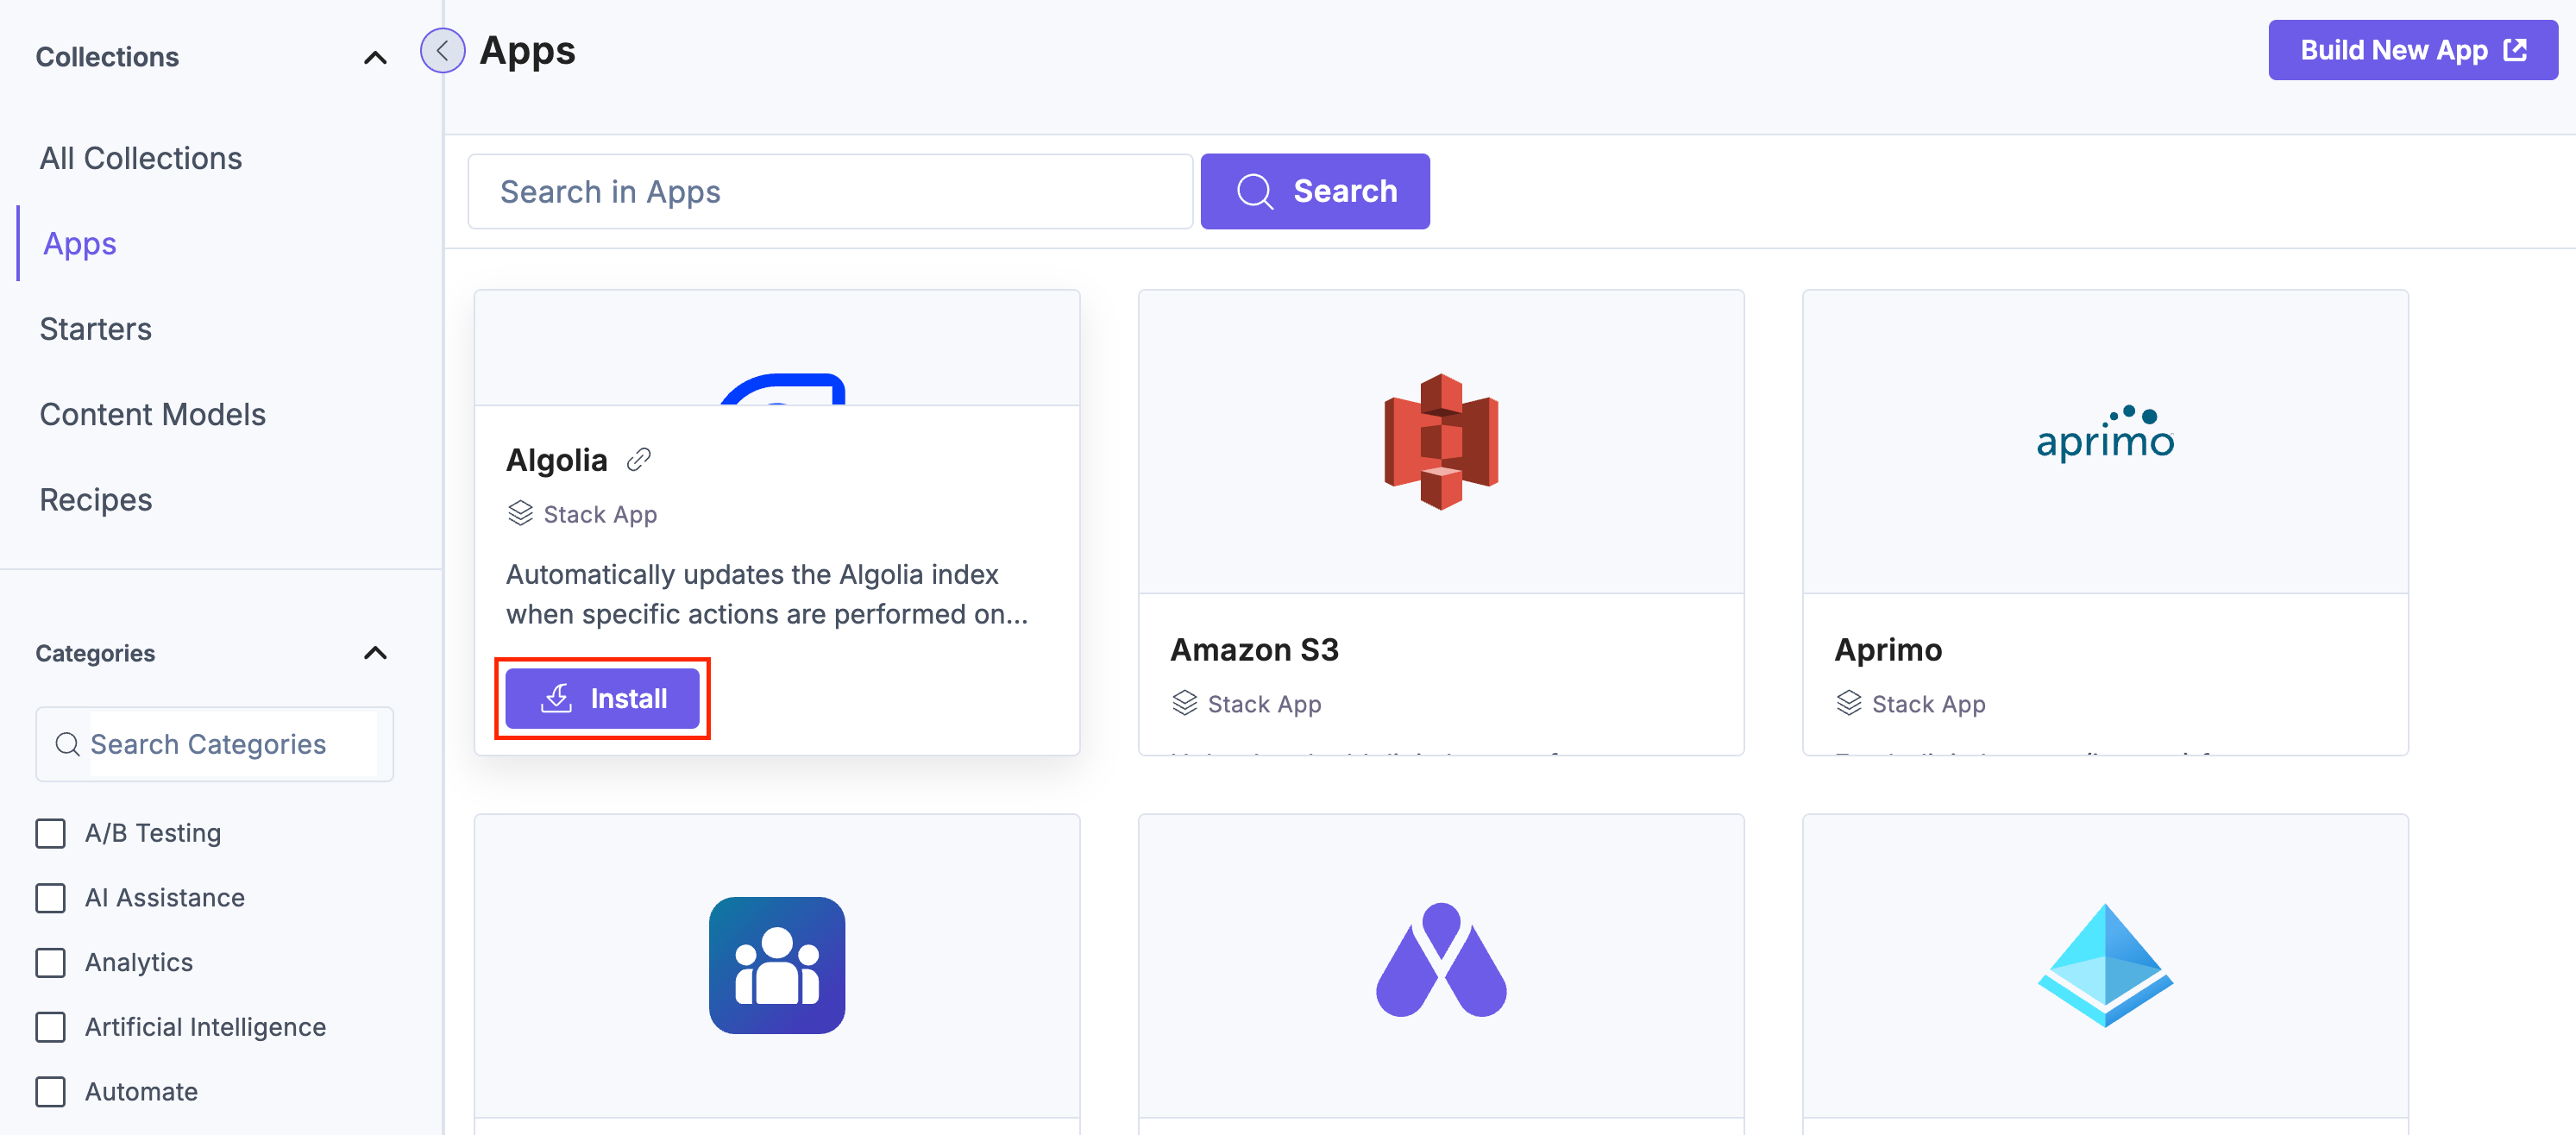Click the Aprimo logo

[x=2105, y=434]
